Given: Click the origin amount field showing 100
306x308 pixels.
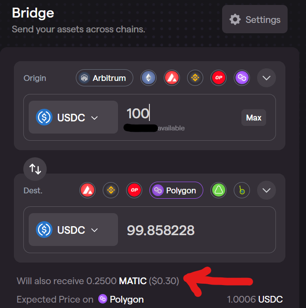Looking at the screenshot, I should tap(179, 113).
